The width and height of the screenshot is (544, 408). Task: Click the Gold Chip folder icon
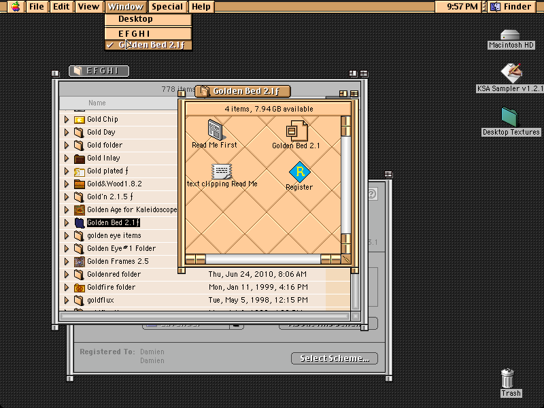pyautogui.click(x=80, y=120)
